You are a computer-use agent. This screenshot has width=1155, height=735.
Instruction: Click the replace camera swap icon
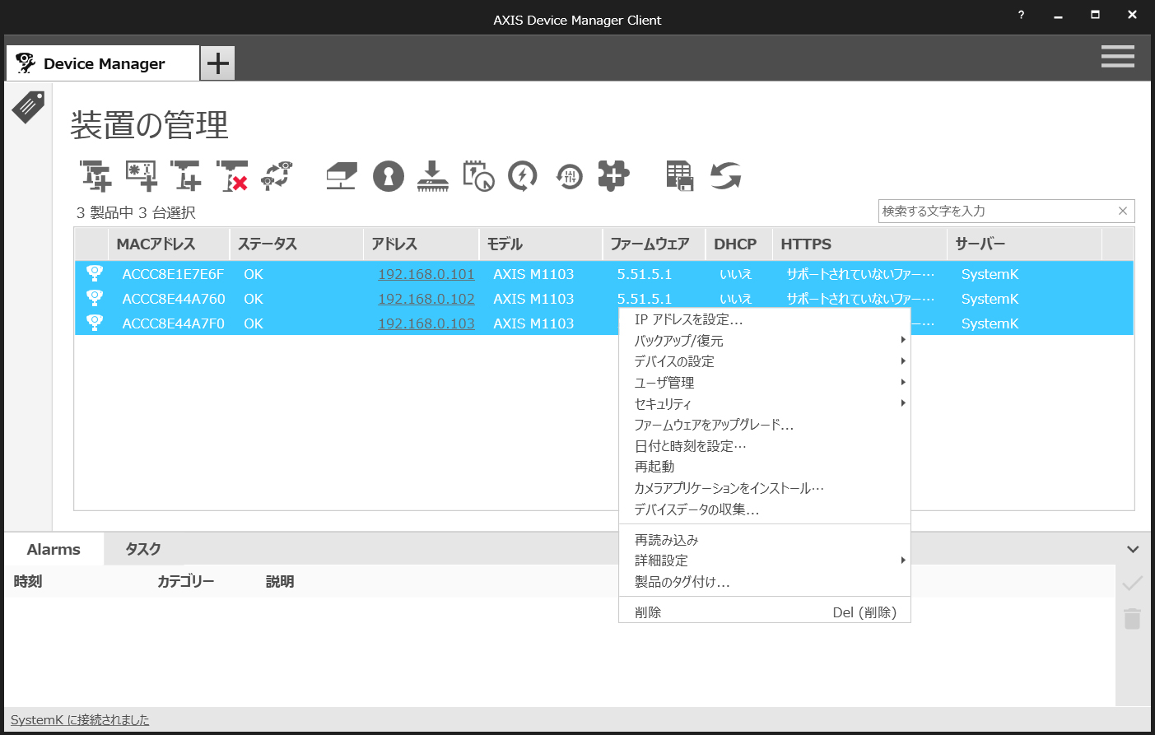click(x=277, y=176)
